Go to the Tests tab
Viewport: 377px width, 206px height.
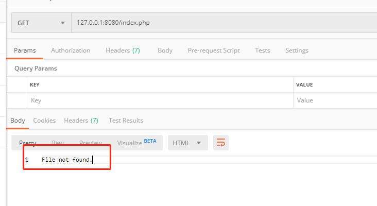coord(262,50)
